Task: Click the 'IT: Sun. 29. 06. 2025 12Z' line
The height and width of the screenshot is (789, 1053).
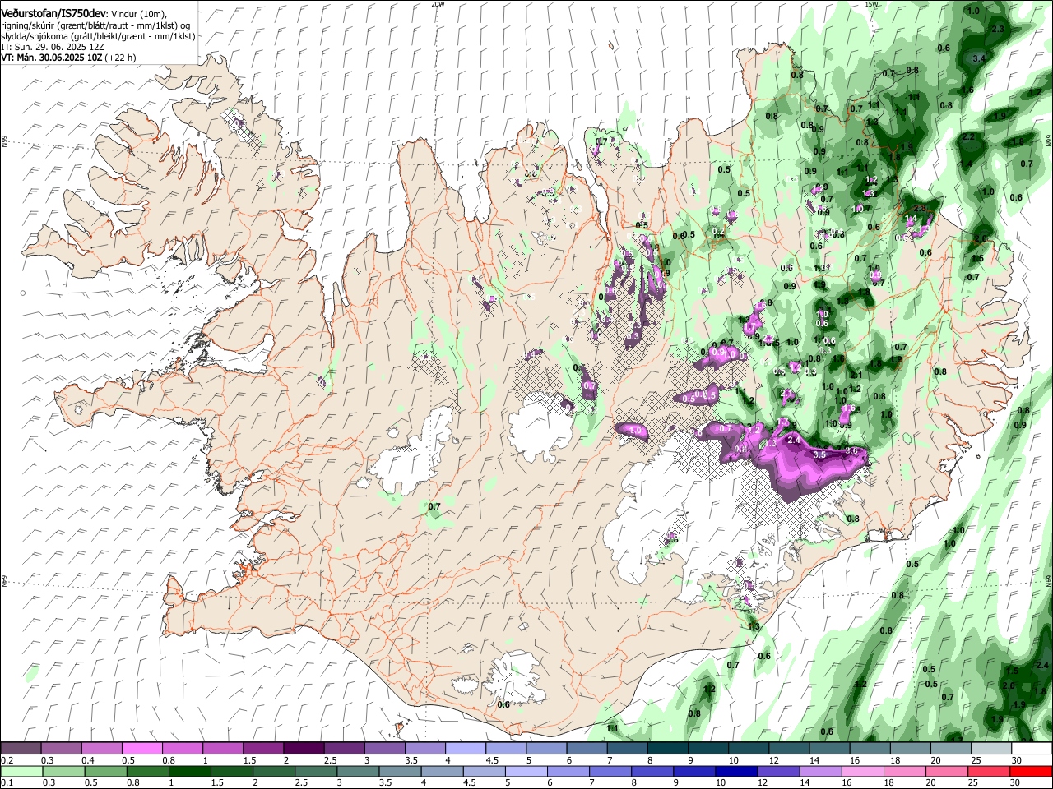Action: coord(53,47)
